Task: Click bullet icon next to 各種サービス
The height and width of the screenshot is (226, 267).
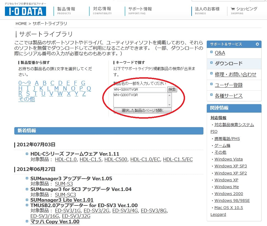Action: (211, 95)
